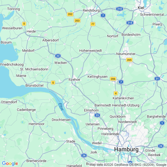Click the yellow 203 road shield
167x167 pixels.
tap(77, 21)
